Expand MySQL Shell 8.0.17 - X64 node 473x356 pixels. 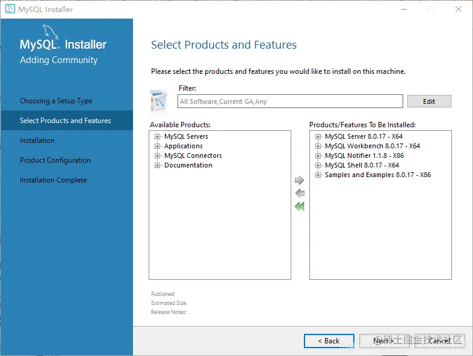(318, 166)
